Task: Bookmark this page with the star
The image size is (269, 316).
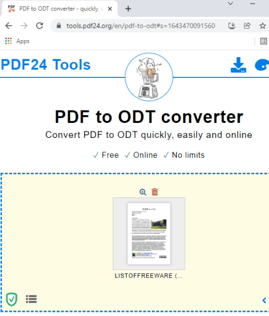Action: (262, 26)
